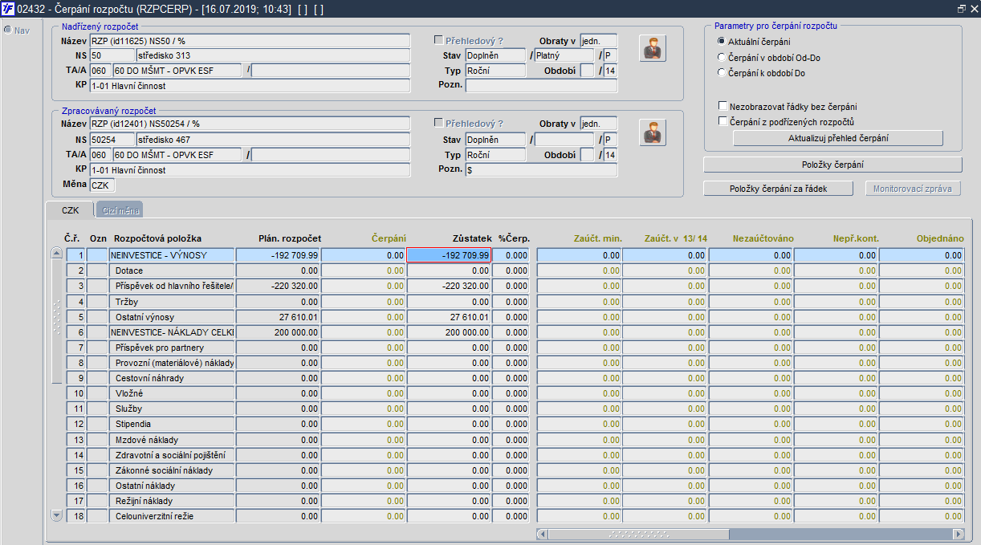Screen dimensions: 981x545
Task: Select Mzdové náklady item
Action: pos(172,440)
